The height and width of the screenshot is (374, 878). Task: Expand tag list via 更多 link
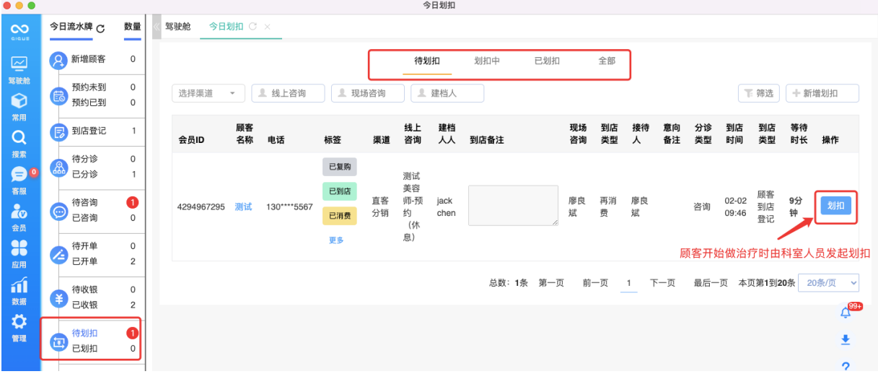pos(336,240)
